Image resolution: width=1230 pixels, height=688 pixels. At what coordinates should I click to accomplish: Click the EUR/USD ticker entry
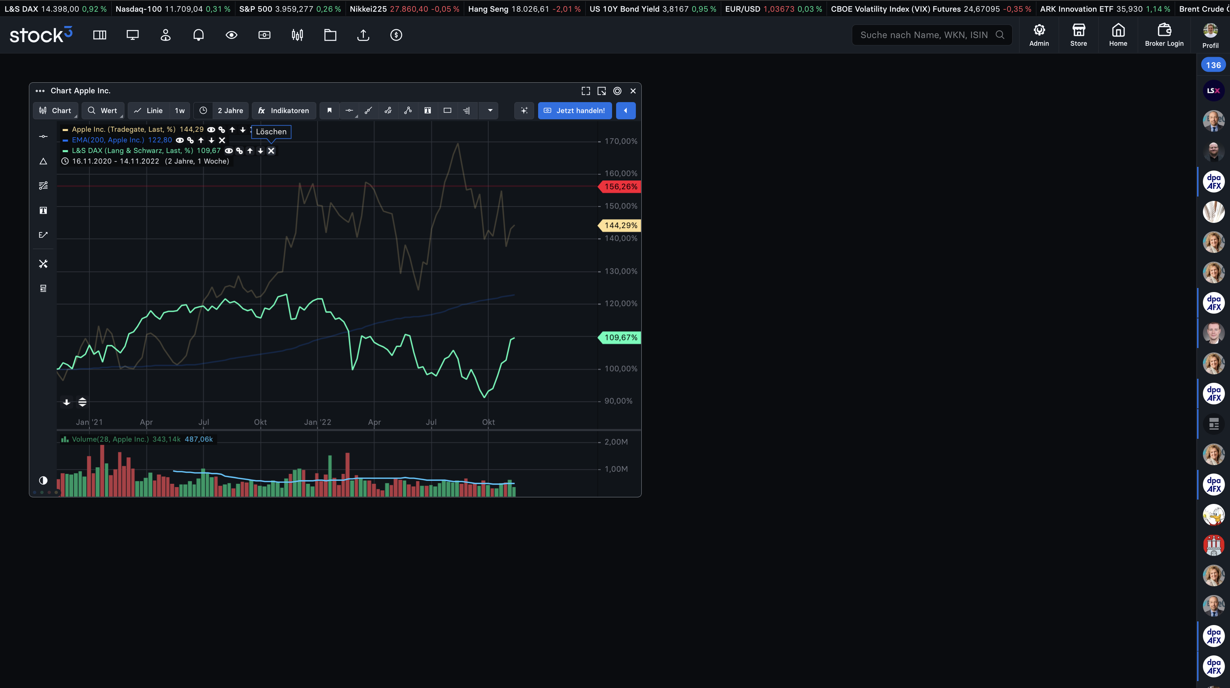773,8
